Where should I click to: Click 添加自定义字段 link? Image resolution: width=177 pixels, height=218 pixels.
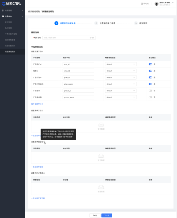coord(38,198)
